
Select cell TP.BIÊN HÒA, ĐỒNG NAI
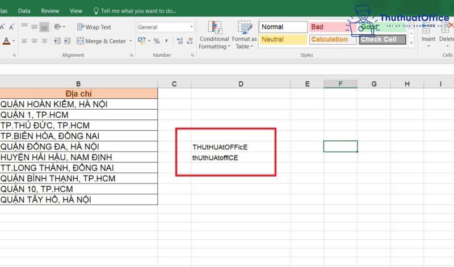pyautogui.click(x=78, y=136)
